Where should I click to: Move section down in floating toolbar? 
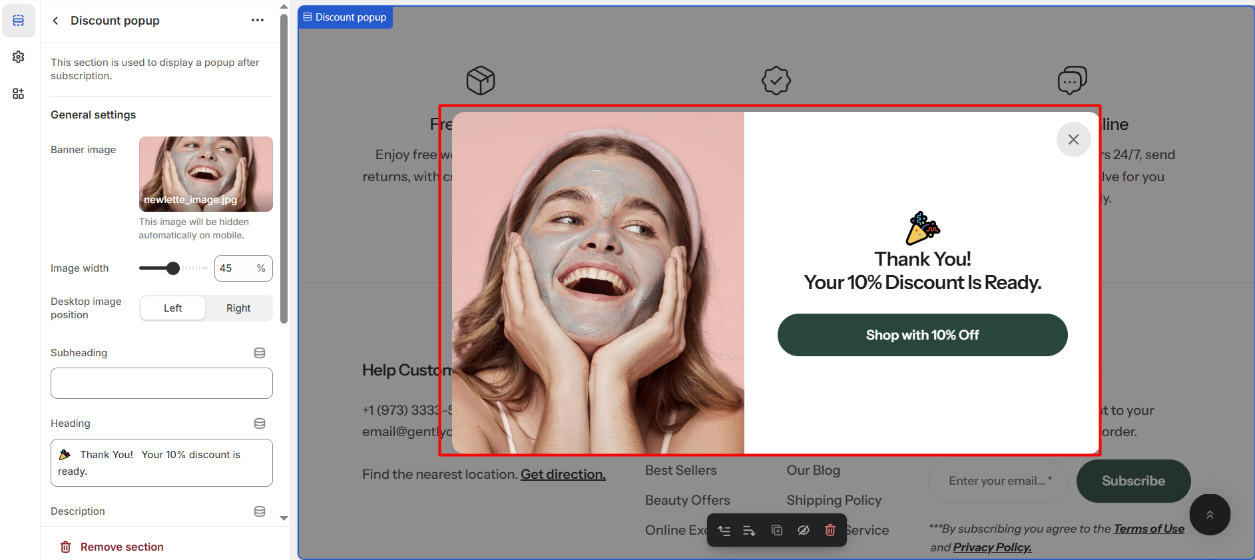749,531
